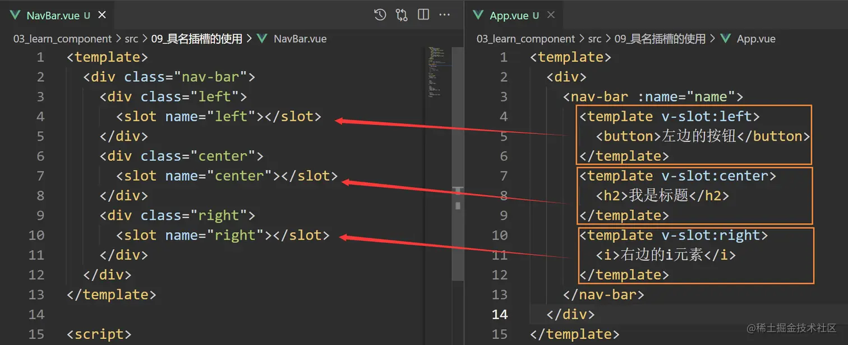Click the <script> tag line in NavBar.vue
The image size is (848, 345).
click(x=99, y=334)
